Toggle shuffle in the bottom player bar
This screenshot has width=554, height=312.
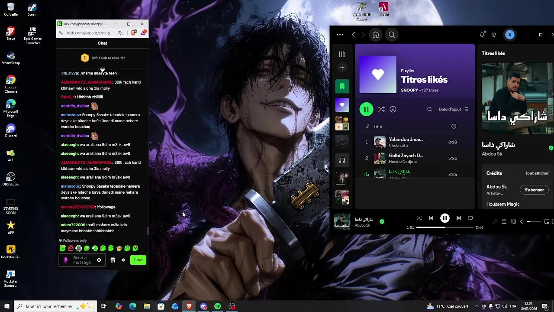419,218
